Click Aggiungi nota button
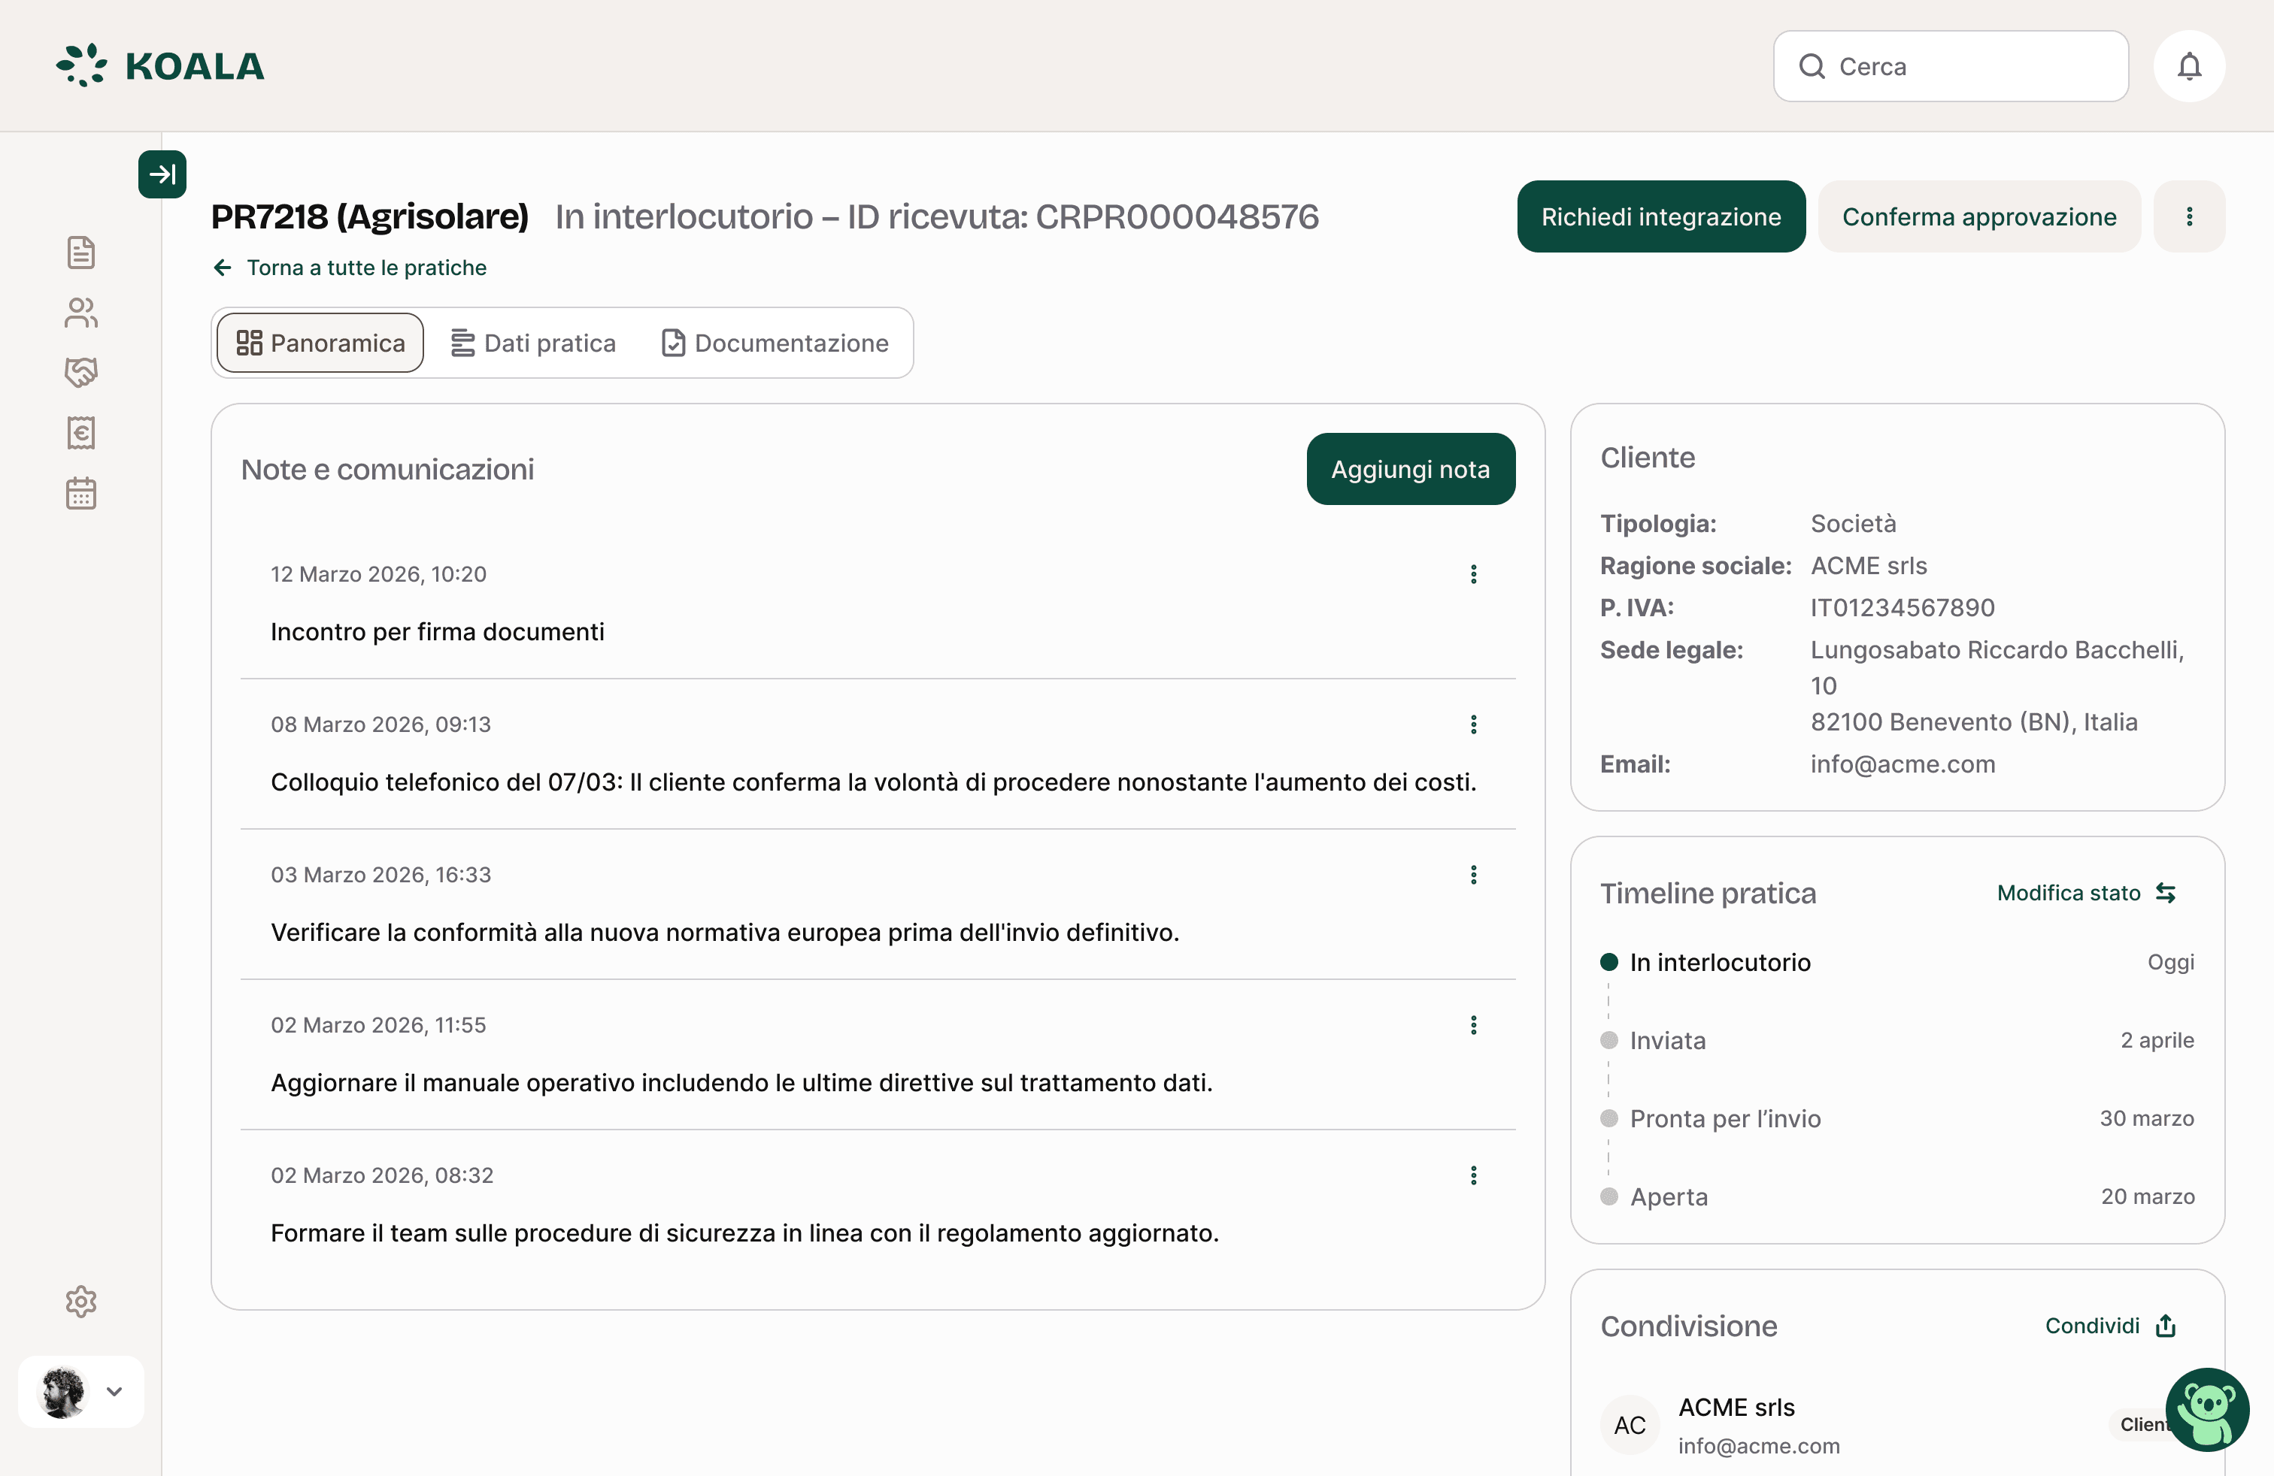2274x1476 pixels. click(x=1410, y=469)
